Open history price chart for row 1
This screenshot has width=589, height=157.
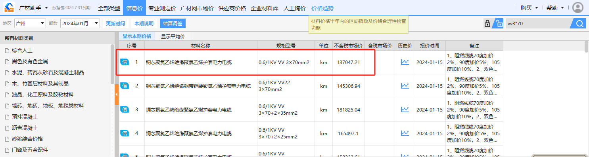coord(405,62)
